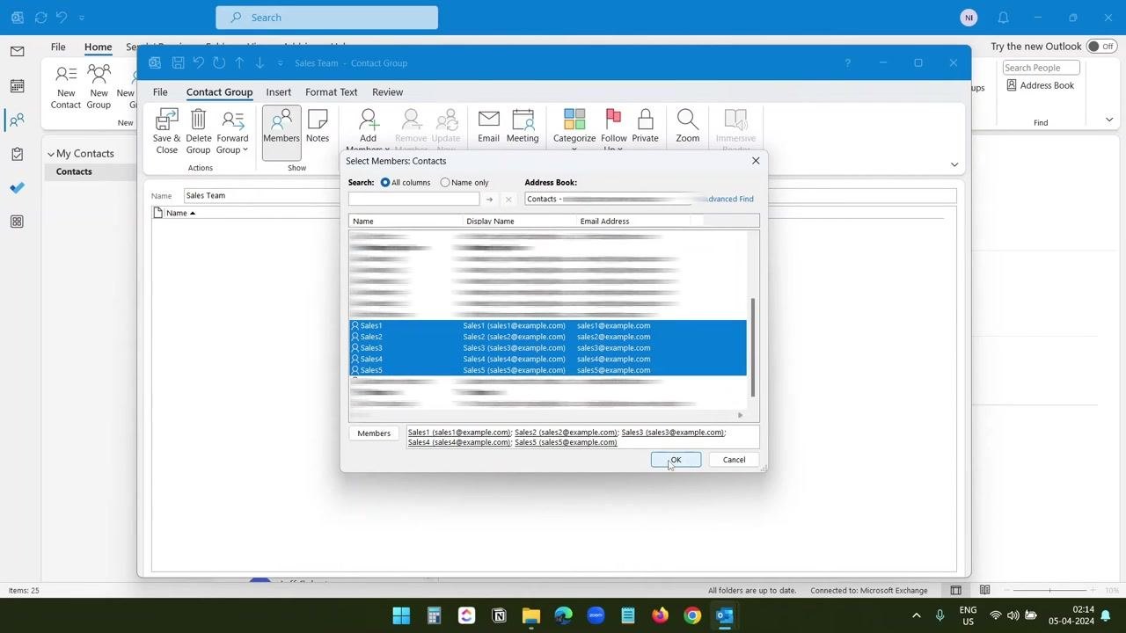Open the Mail view in the sidebar

(17, 52)
